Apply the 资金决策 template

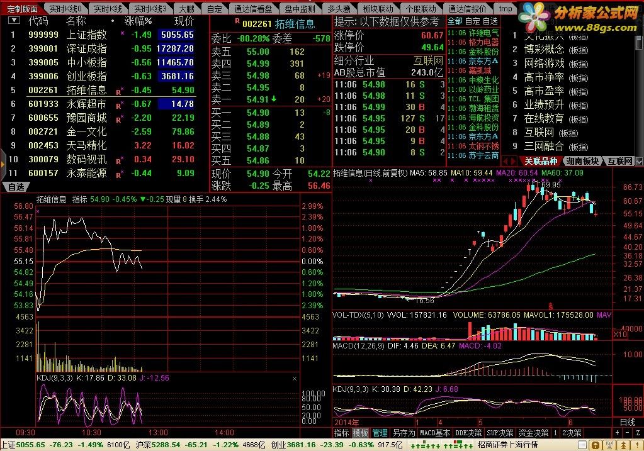tap(533, 433)
